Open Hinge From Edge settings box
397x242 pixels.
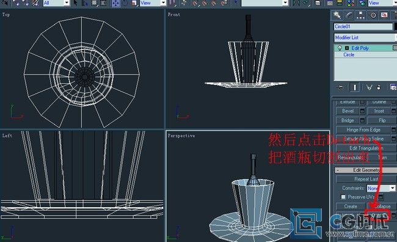tap(393, 130)
